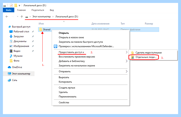Expand the Отправить submenu arrow
This screenshot has height=117, width=181.
126,71
